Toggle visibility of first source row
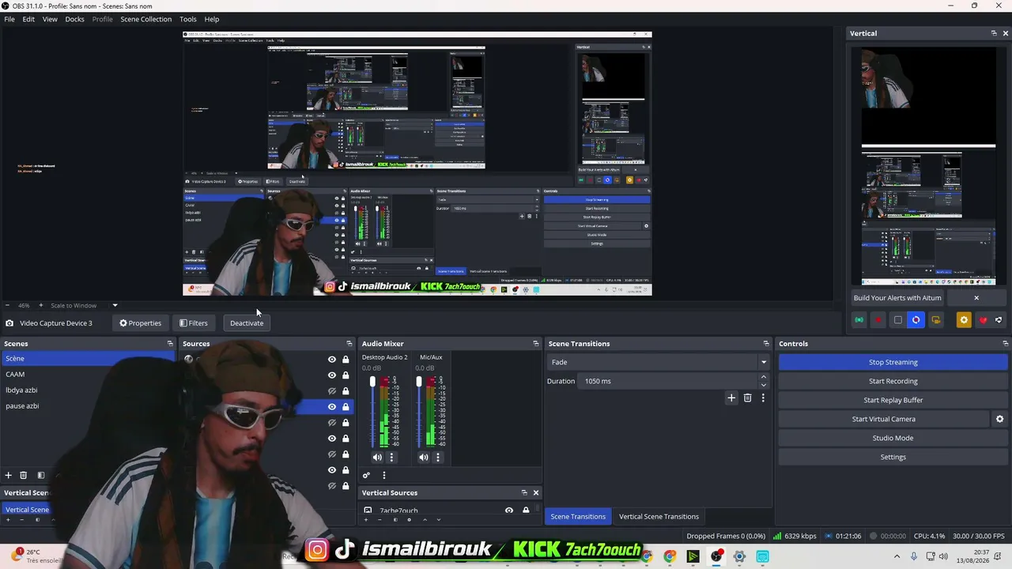 click(x=332, y=360)
